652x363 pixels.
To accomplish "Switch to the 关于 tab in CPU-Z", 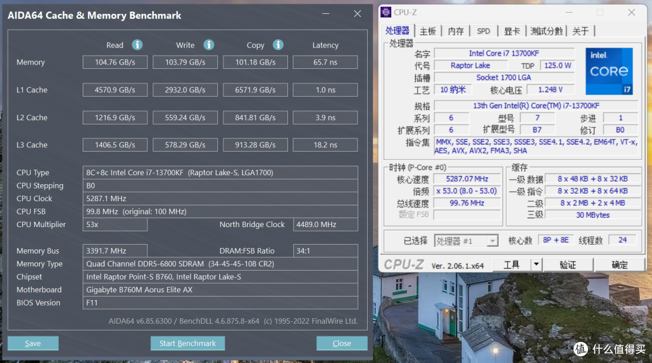I will pos(581,31).
